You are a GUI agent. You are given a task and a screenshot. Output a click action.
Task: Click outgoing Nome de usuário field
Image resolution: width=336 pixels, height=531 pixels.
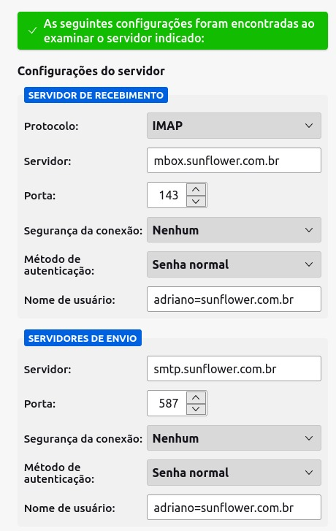(x=234, y=508)
